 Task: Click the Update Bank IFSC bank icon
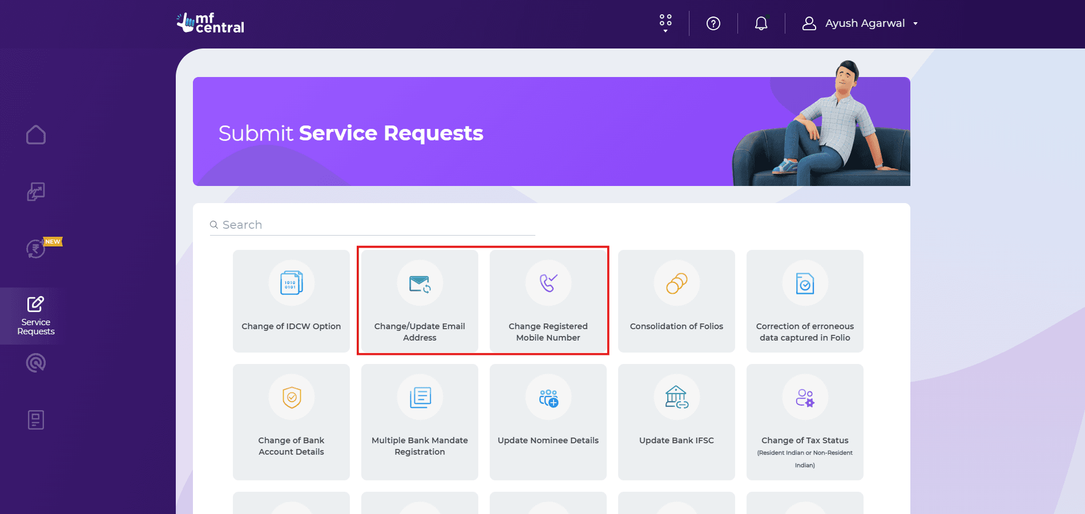pyautogui.click(x=677, y=397)
